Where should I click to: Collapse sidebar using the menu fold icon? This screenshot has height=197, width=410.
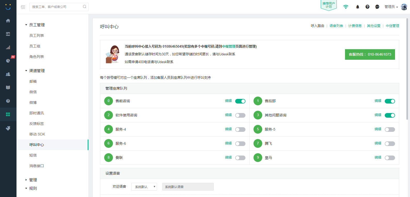(x=23, y=7)
